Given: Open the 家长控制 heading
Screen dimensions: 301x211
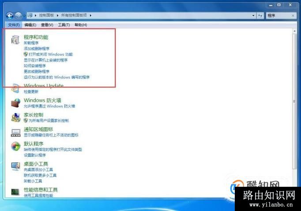Looking at the screenshot, I should 34,115.
